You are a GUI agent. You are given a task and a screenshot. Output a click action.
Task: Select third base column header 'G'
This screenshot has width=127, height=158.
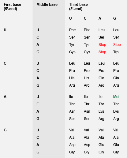(114, 18)
